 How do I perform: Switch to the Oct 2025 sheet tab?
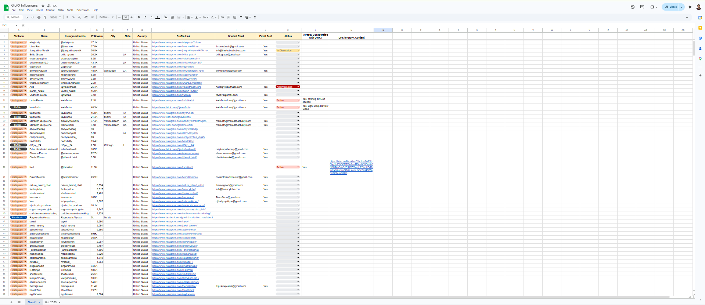coord(51,302)
